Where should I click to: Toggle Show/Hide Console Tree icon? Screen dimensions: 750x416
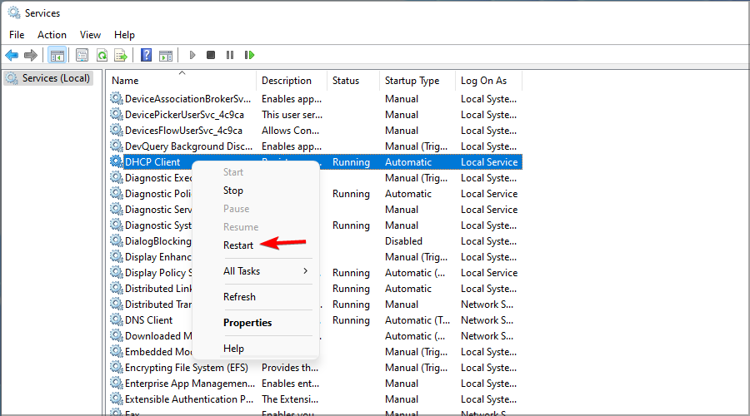click(57, 56)
